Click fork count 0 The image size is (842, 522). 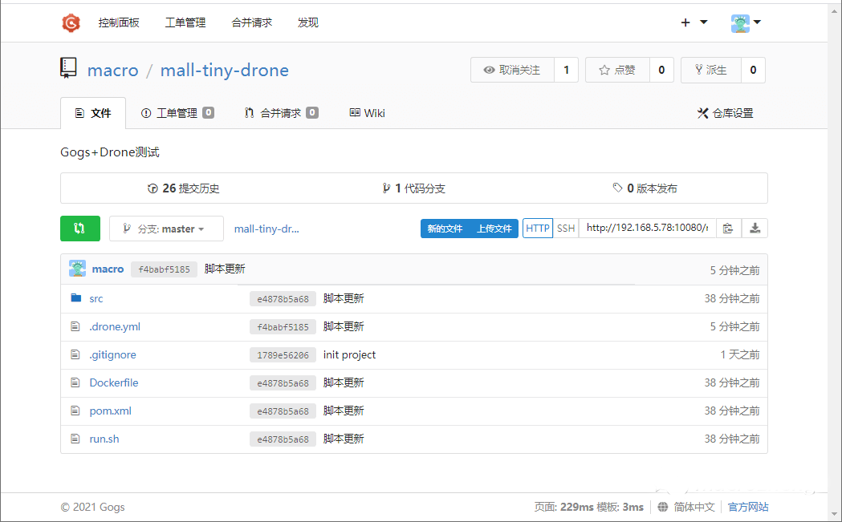(754, 70)
